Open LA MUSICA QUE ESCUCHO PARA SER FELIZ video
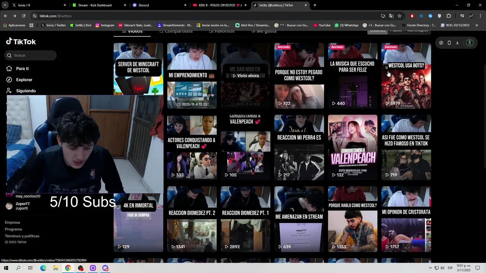 353,76
